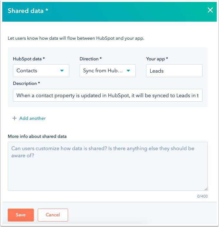Click the plus icon beside Add another
This screenshot has width=219, height=227.
coord(14,119)
